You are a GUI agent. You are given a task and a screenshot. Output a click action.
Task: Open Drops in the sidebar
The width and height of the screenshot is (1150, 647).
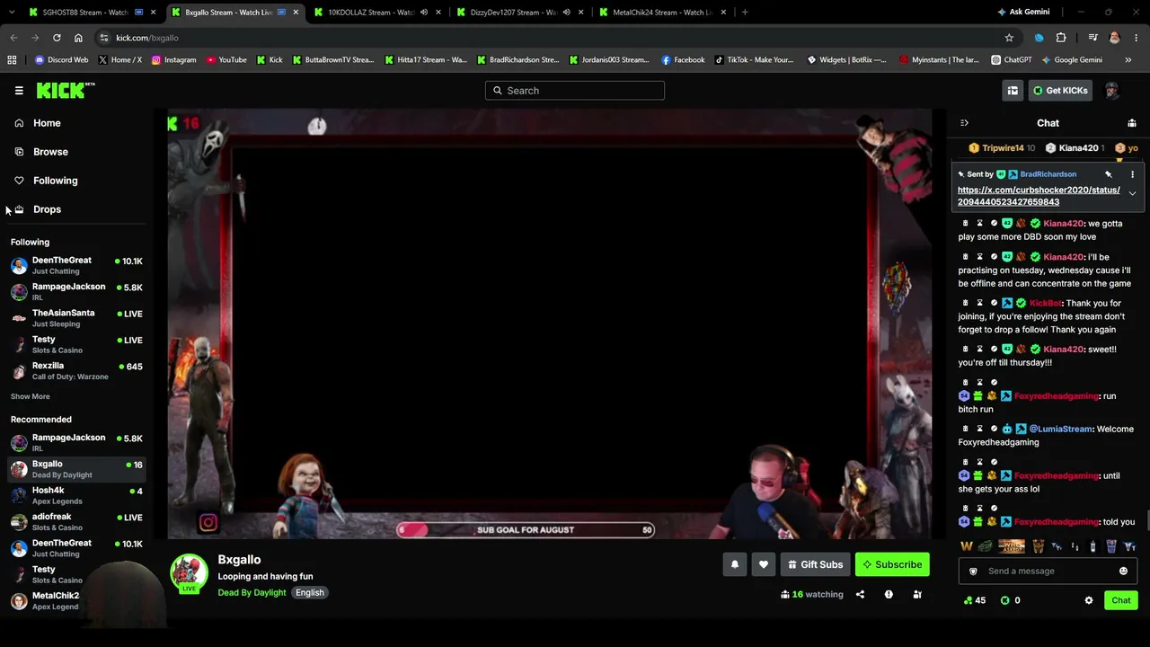(47, 209)
